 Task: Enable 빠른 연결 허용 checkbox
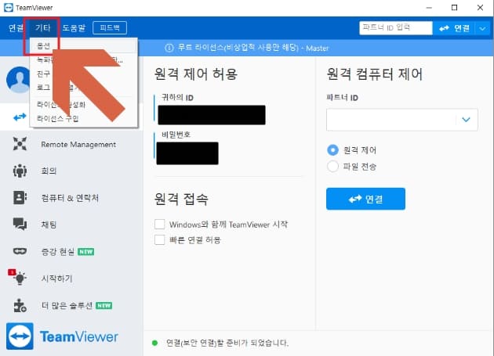pos(159,239)
